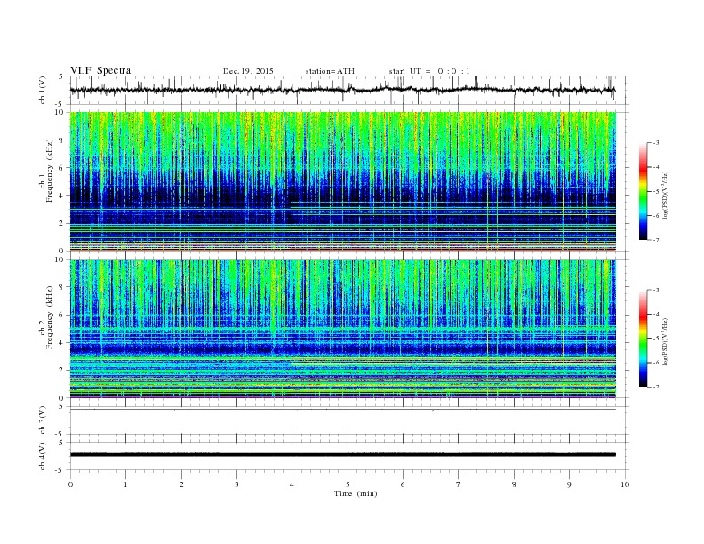Viewport: 704px width, 544px height.
Task: Click the ch.1 spectrogram color scale bar
Action: tap(643, 192)
